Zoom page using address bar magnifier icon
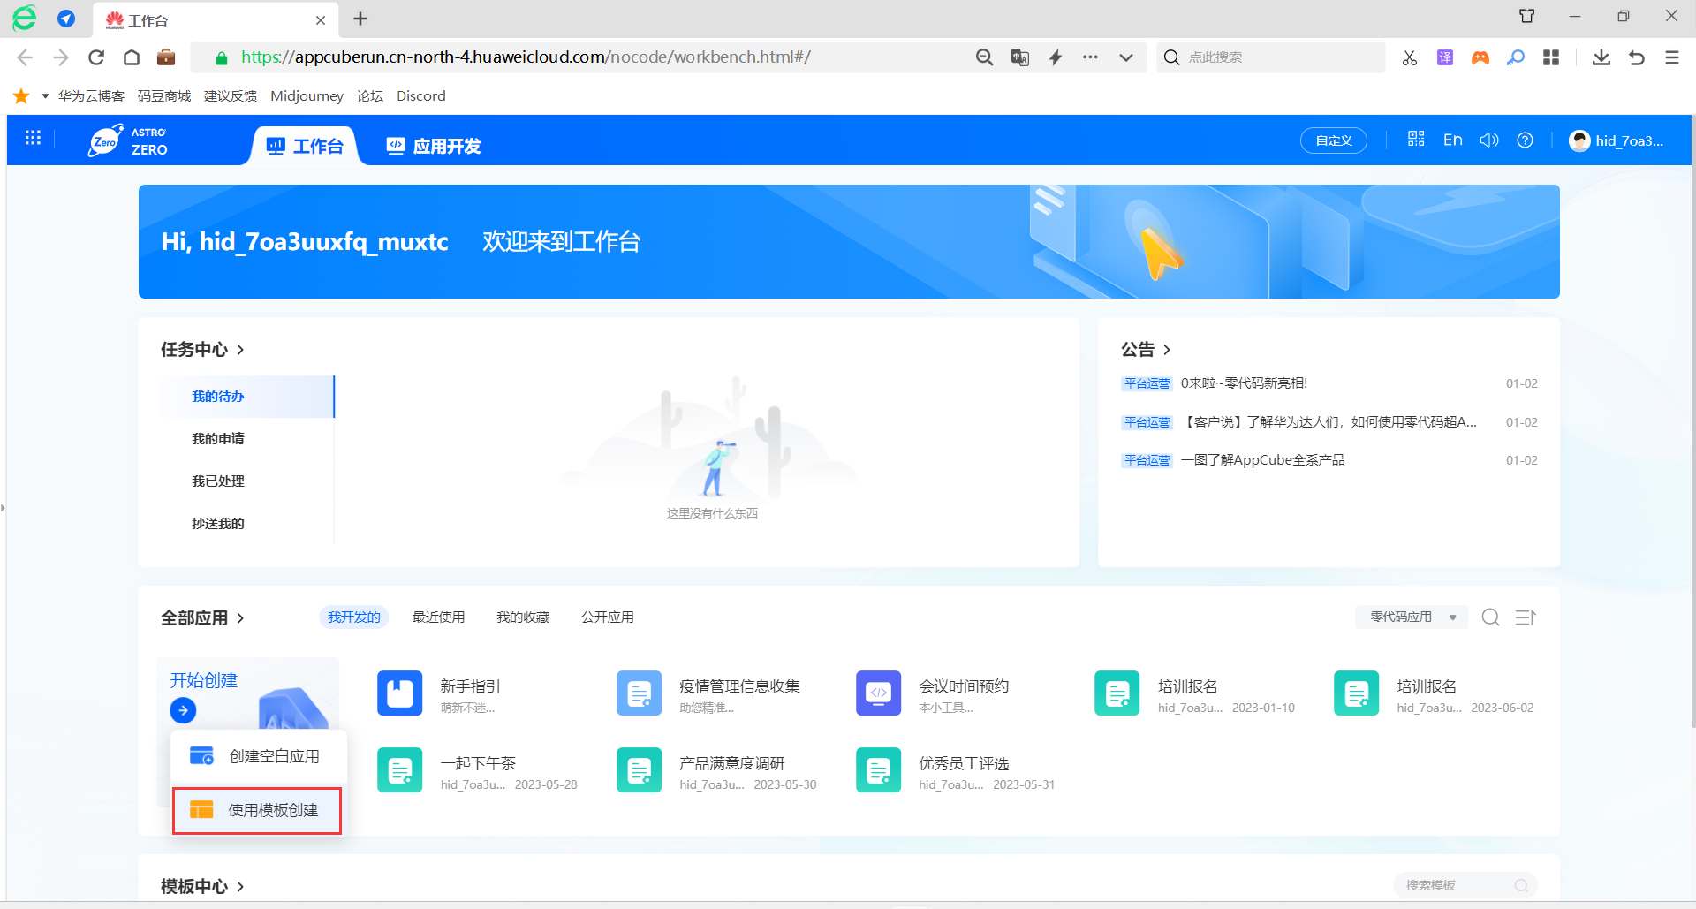The height and width of the screenshot is (909, 1696). pyautogui.click(x=985, y=57)
